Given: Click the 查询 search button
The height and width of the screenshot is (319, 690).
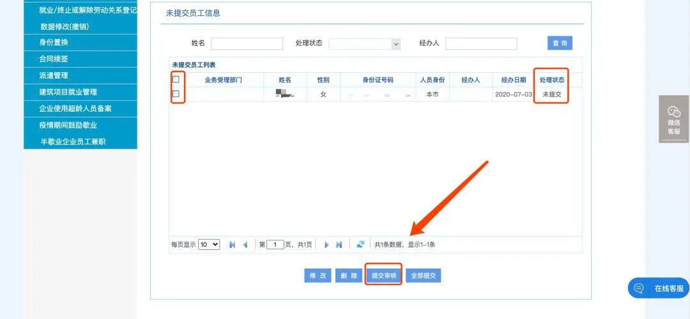Looking at the screenshot, I should point(560,43).
